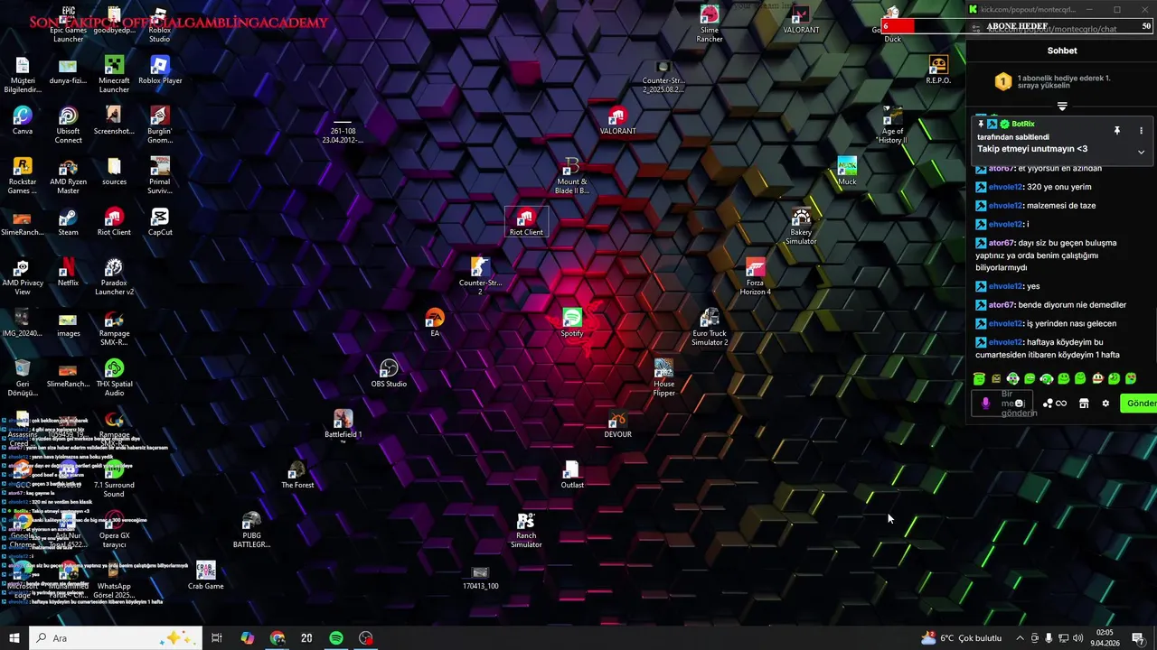Viewport: 1157px width, 650px height.
Task: Select the Outlast desktop icon
Action: [x=572, y=475]
